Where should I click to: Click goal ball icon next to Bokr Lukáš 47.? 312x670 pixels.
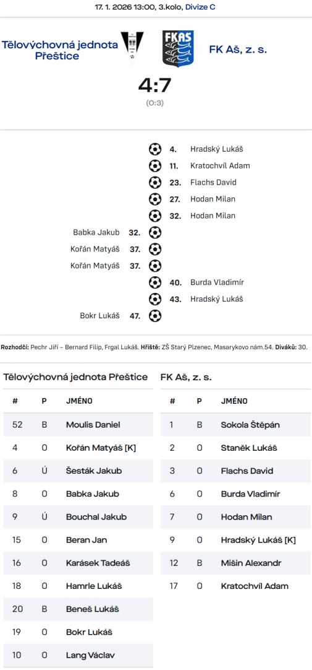[x=155, y=316]
